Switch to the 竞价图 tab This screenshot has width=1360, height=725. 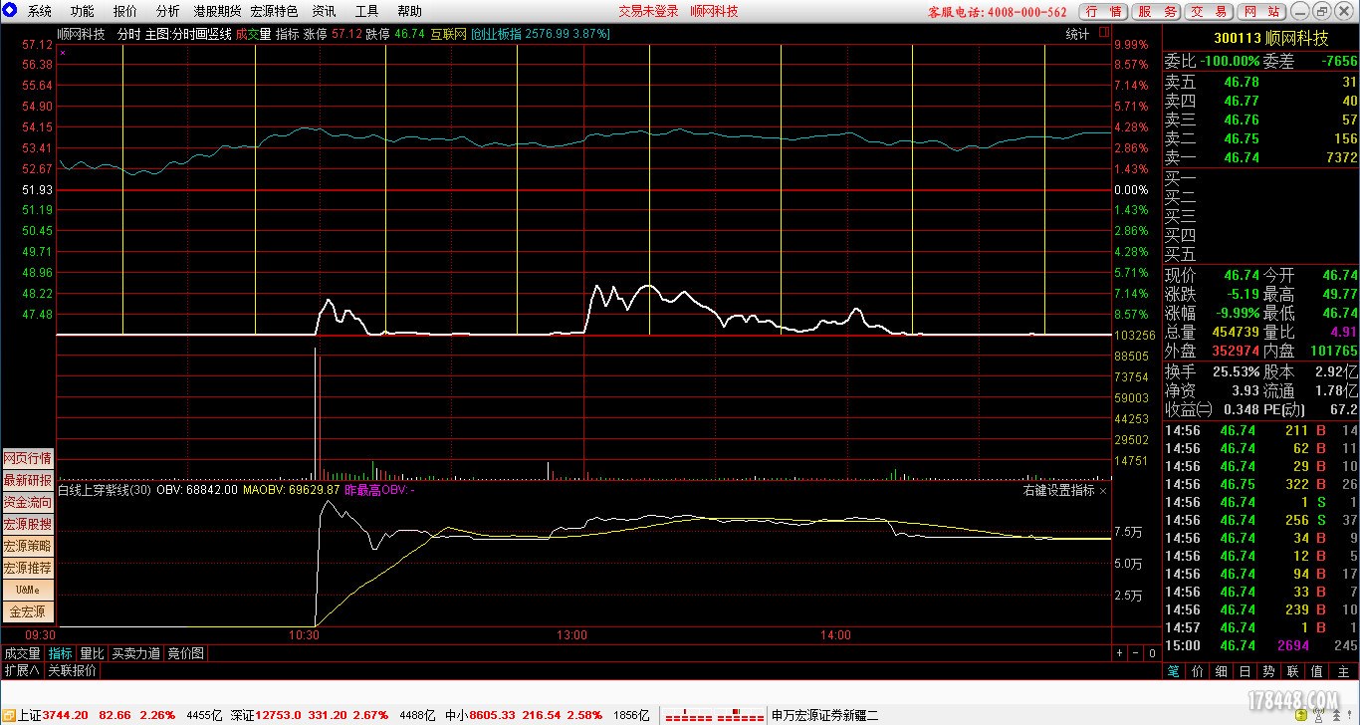(185, 653)
